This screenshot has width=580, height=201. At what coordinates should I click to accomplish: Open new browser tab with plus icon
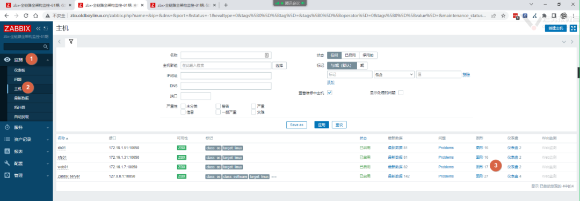(x=226, y=5)
